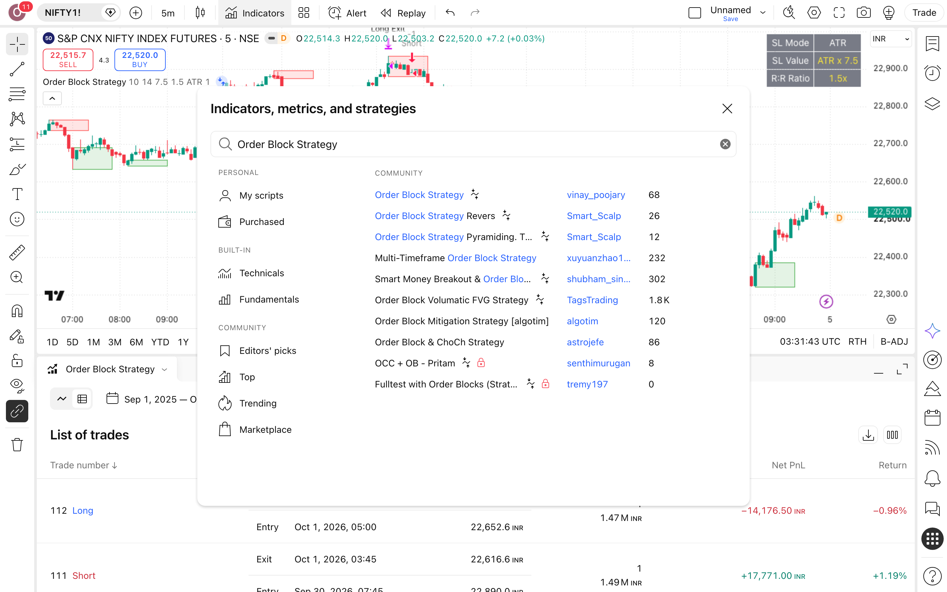947x592 pixels.
Task: Toggle B-ADJ adjustment setting
Action: tap(894, 341)
